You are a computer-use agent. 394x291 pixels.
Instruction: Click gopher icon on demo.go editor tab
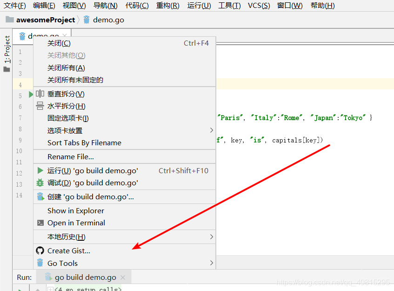22,36
